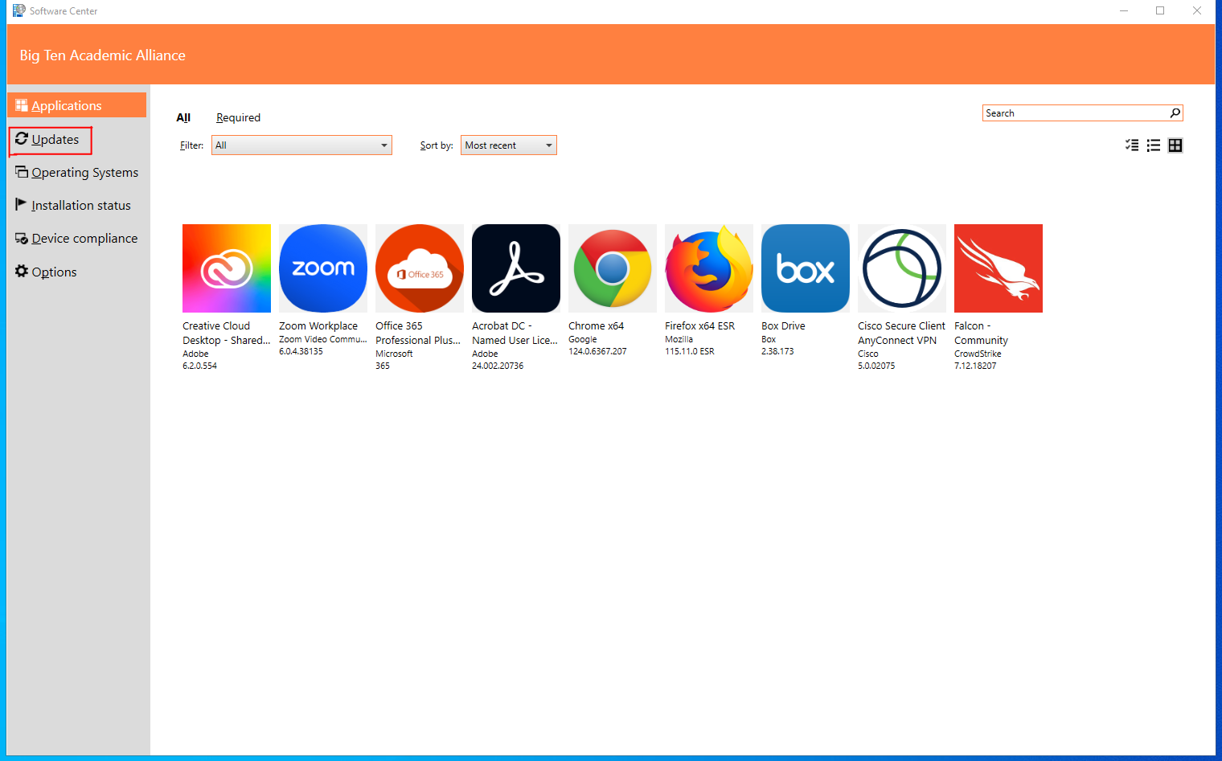Select the Zoom Workplace app icon
This screenshot has width=1222, height=761.
(323, 268)
